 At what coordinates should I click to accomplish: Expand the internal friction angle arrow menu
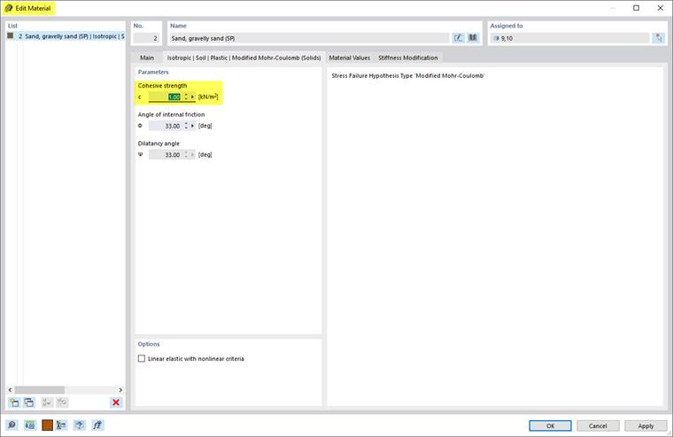click(x=192, y=126)
